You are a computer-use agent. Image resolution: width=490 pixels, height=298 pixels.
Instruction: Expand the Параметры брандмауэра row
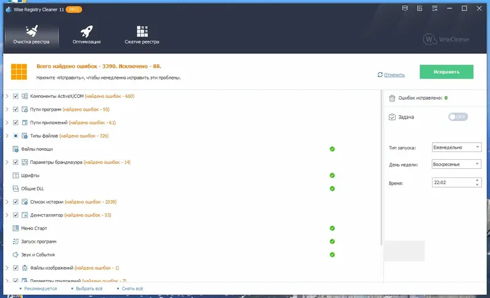7,162
